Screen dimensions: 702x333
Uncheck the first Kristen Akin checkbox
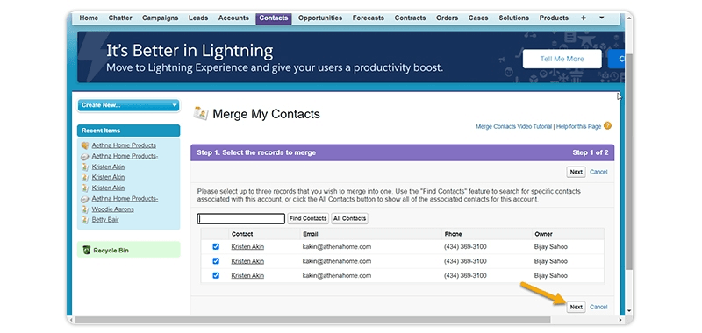click(216, 246)
